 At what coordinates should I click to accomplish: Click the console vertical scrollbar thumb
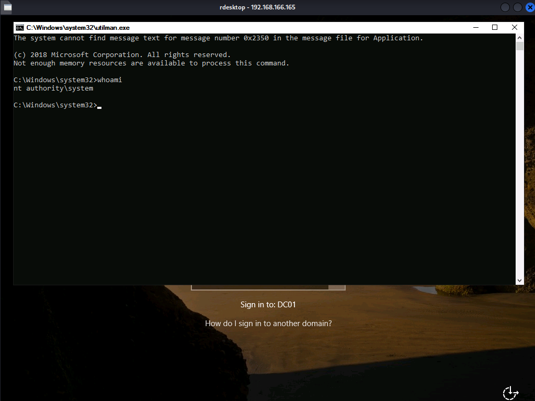(x=519, y=46)
